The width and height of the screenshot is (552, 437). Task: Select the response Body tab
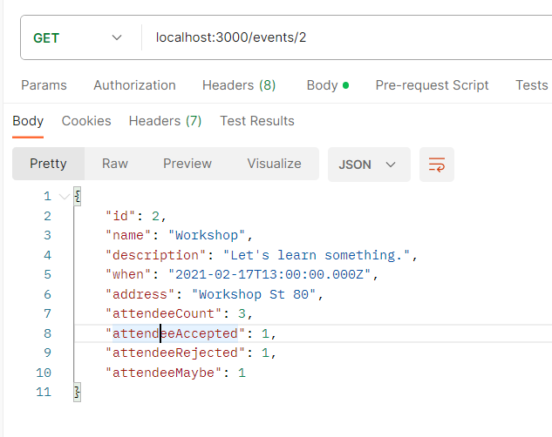pyautogui.click(x=28, y=121)
